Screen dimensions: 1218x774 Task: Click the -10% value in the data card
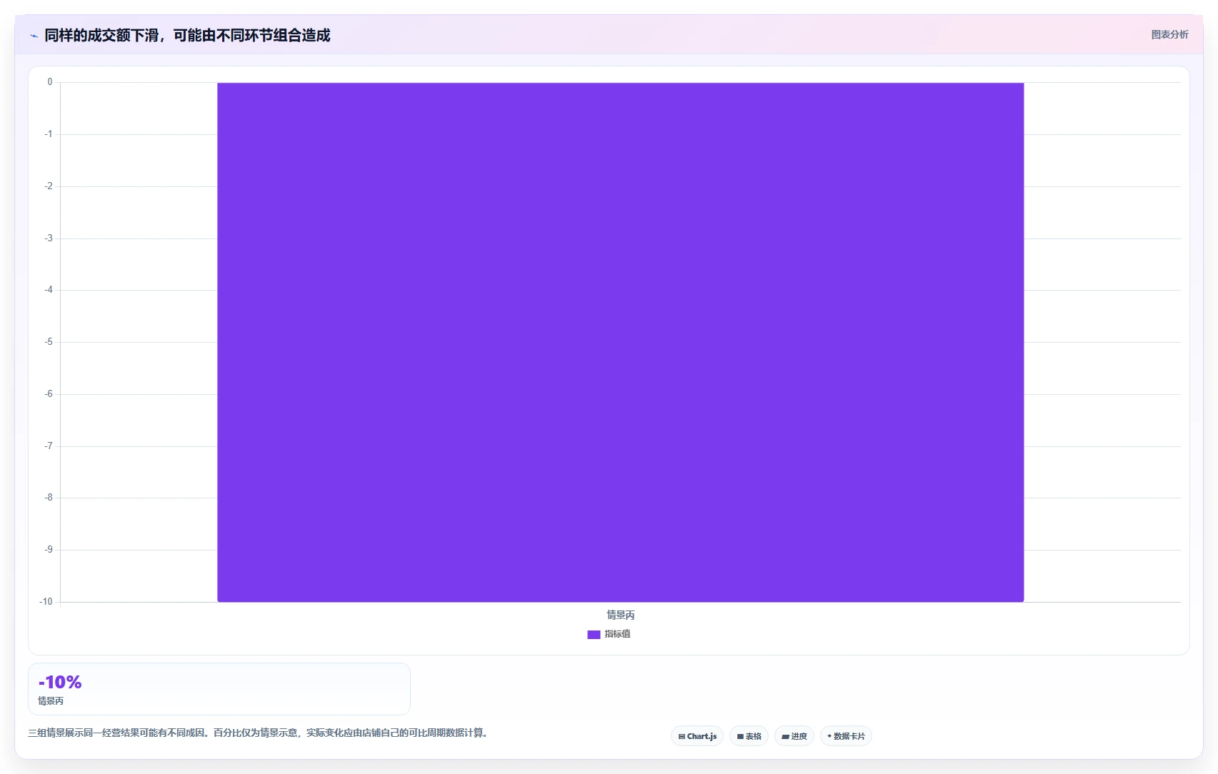[60, 682]
